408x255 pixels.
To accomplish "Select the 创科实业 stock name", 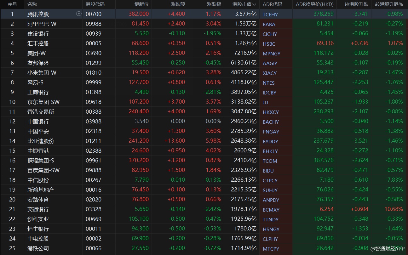I will point(38,219).
